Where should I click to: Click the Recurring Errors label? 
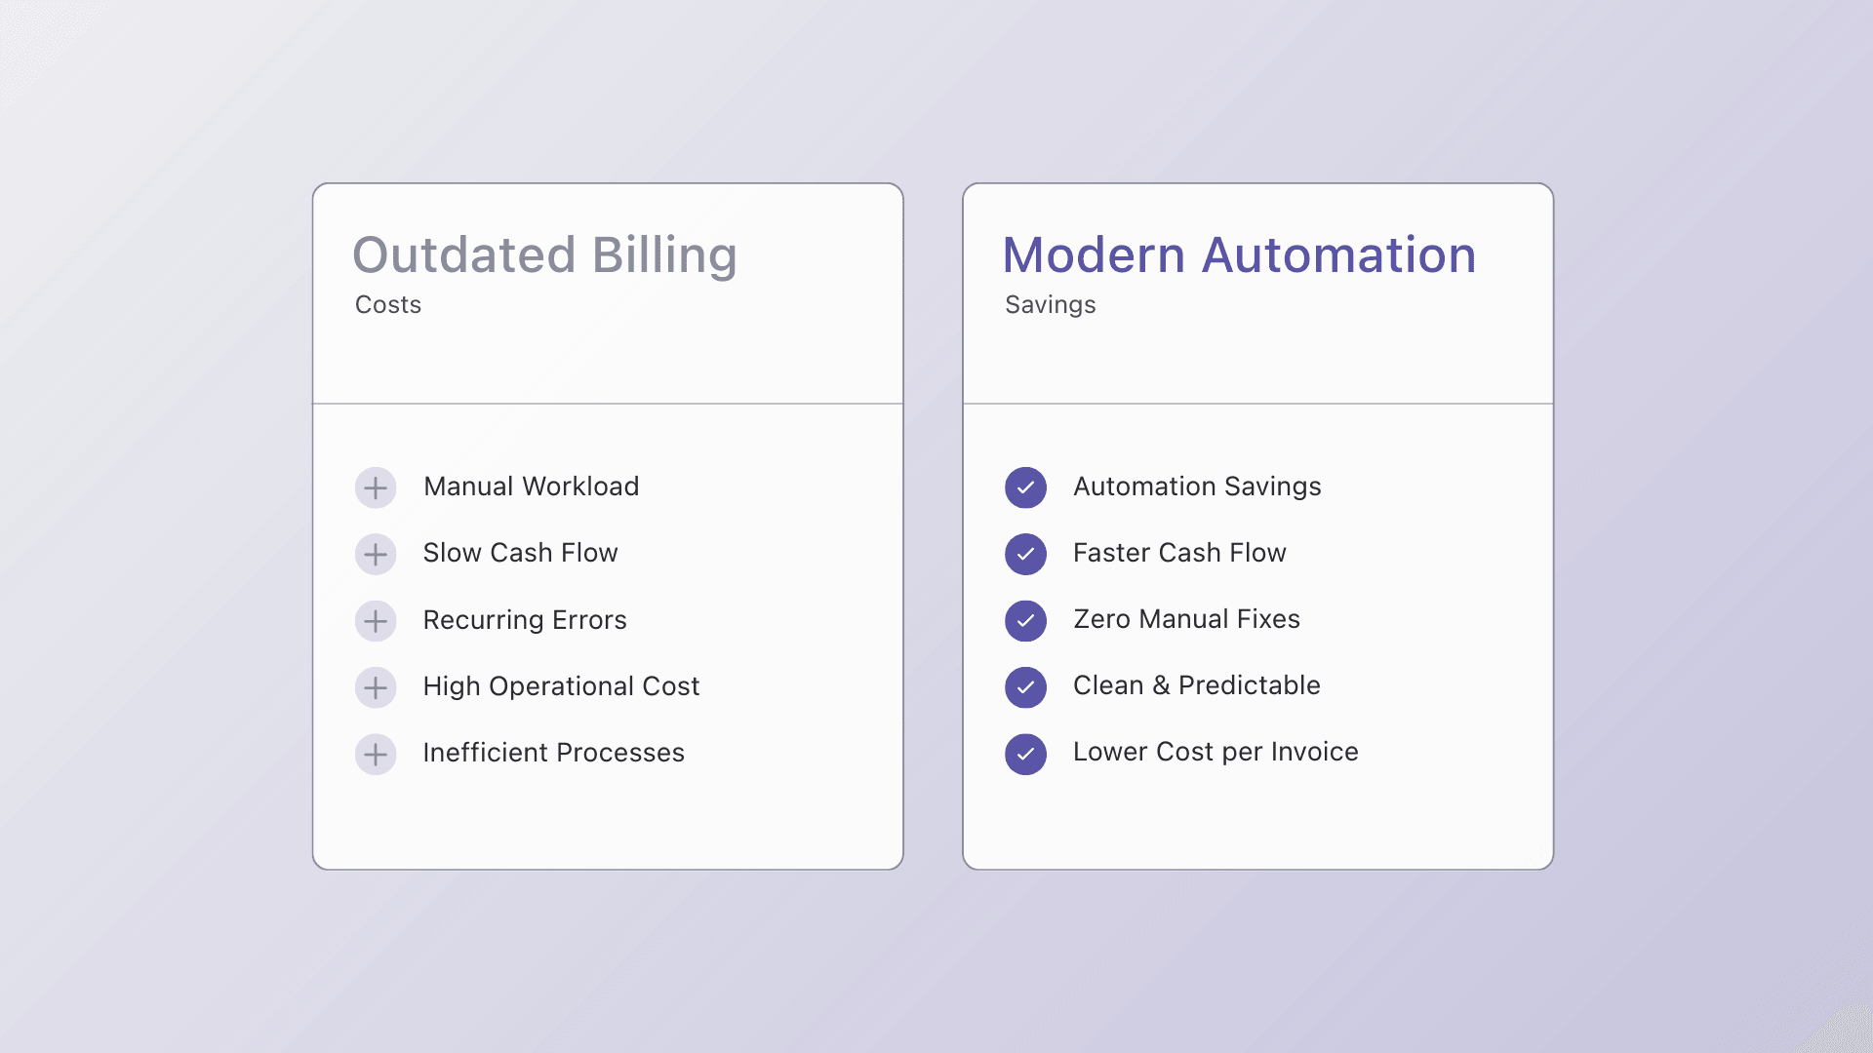[x=525, y=620]
